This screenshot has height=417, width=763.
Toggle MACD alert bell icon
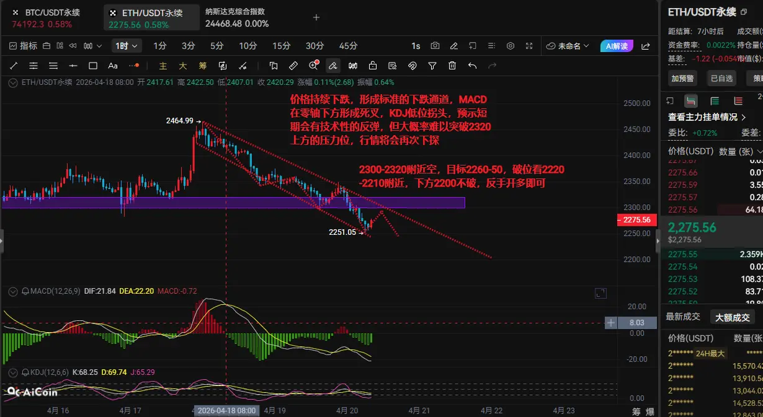click(x=25, y=291)
